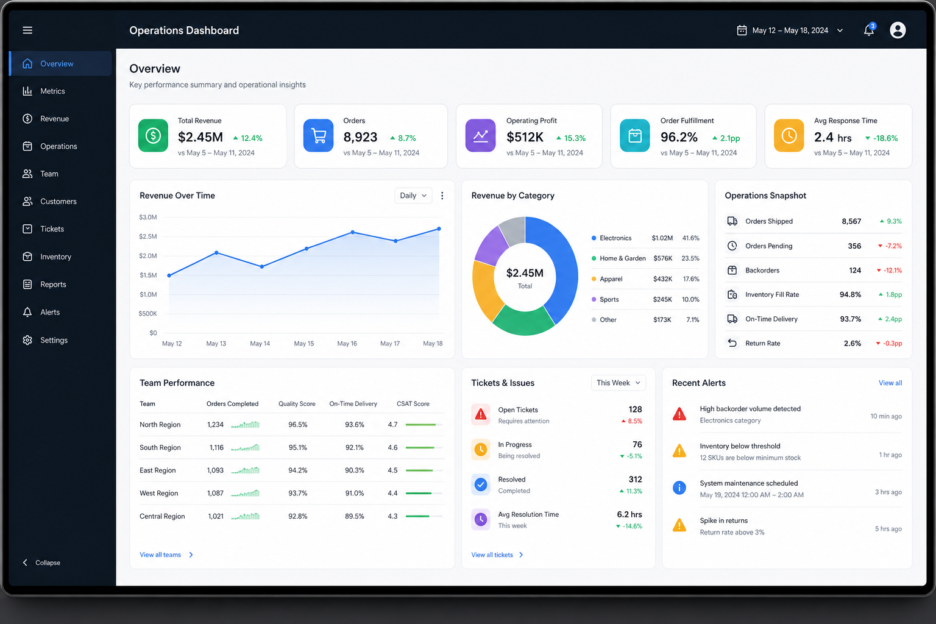Click the Sports legend color dot
Screen dimensions: 936x624
(594, 299)
